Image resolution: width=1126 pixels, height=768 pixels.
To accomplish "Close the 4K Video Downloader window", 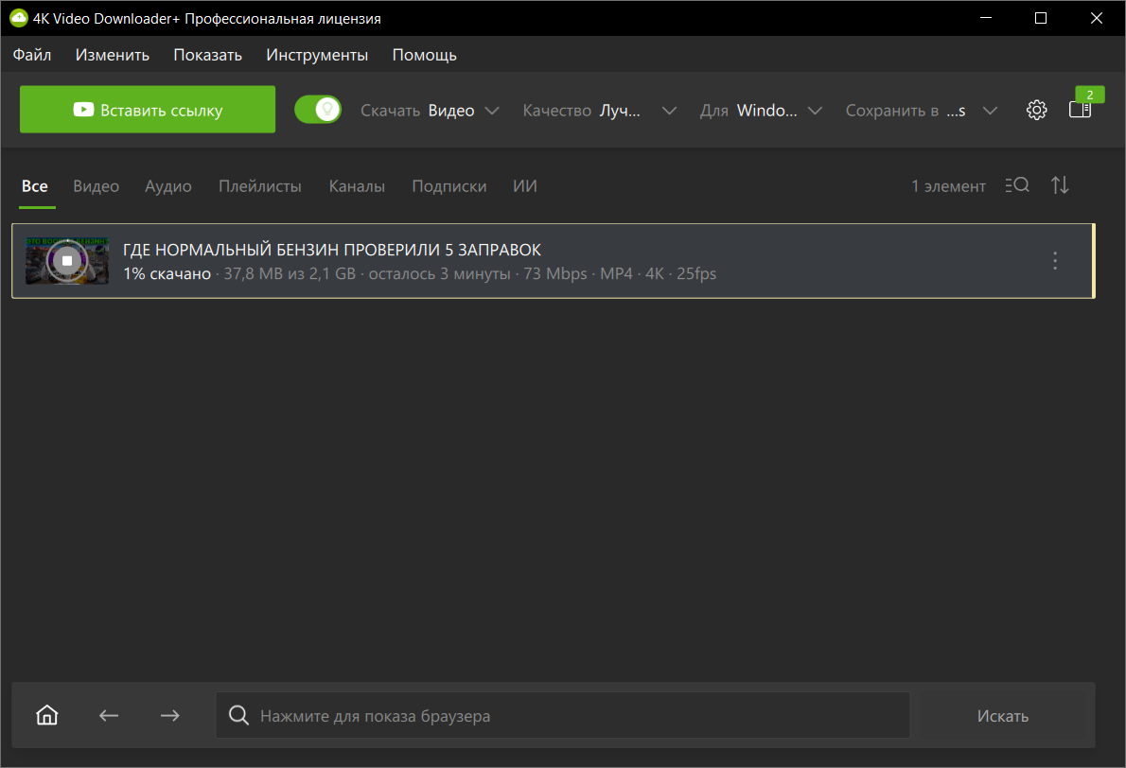I will pos(1096,18).
